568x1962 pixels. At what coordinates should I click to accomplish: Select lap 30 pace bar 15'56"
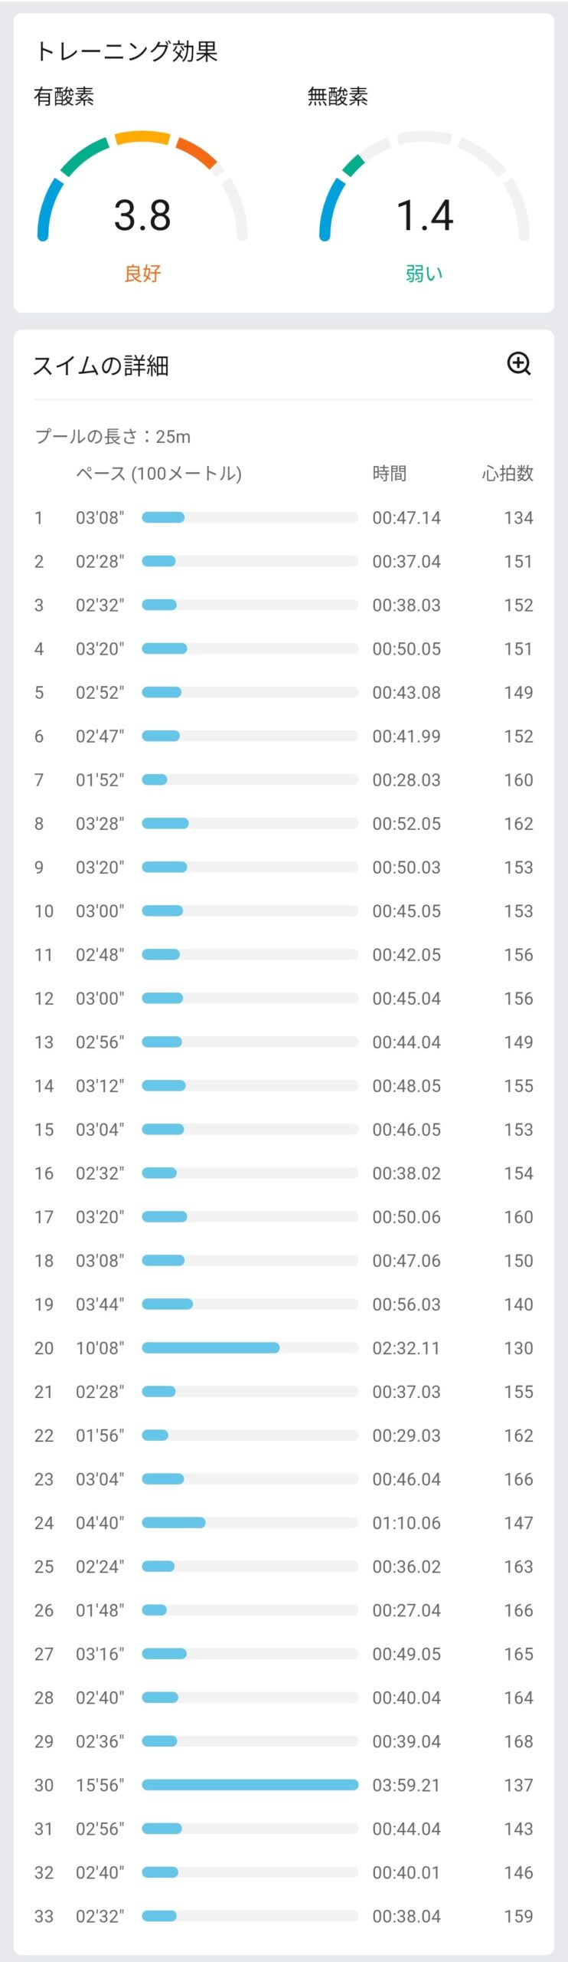pos(250,1785)
